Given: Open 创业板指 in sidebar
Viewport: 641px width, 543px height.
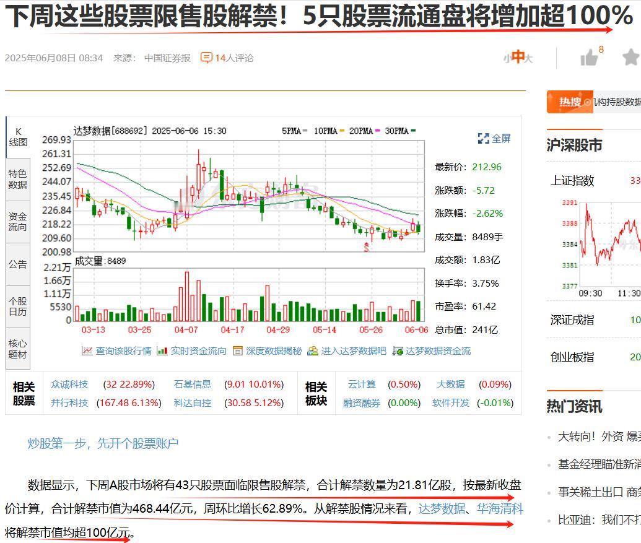Looking at the screenshot, I should point(572,357).
